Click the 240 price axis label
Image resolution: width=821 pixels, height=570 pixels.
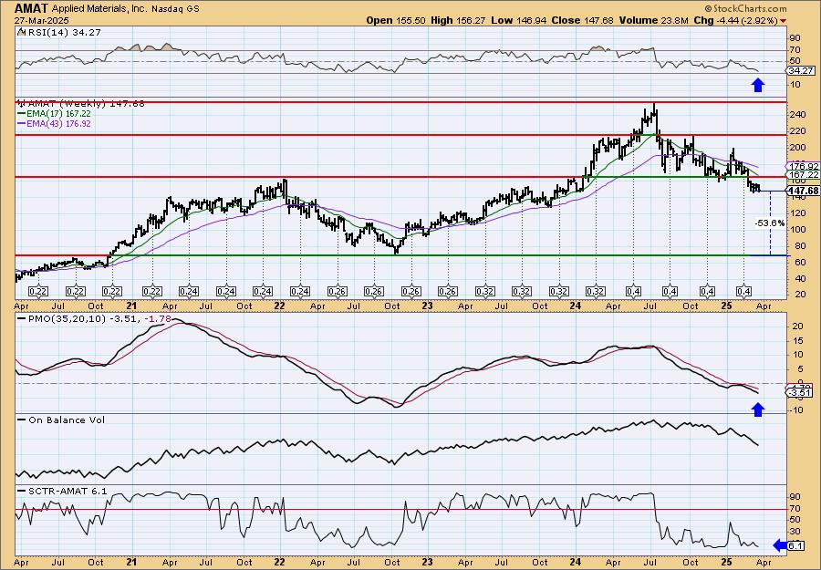point(798,115)
